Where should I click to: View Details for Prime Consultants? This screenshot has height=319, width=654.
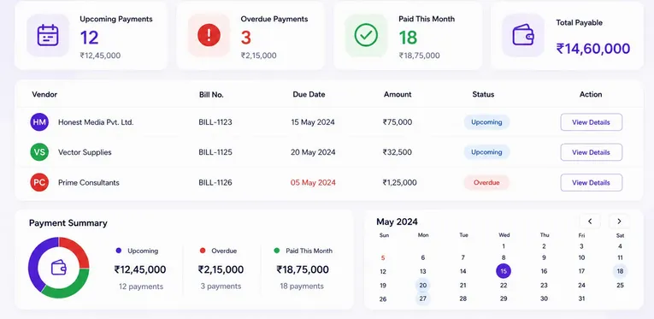coord(591,183)
